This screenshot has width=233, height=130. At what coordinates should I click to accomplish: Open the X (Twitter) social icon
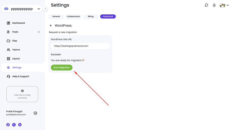(14, 125)
